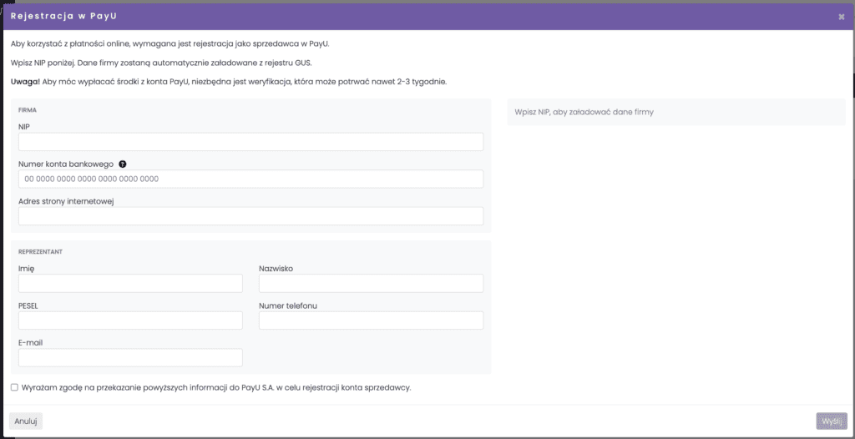Click the 'Wpisz NIP, aby załadować dane firmy' panel

coord(675,112)
